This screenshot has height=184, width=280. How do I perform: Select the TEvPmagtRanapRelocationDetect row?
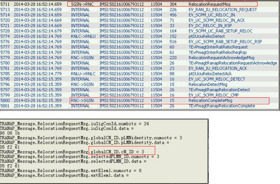[x=140, y=90]
